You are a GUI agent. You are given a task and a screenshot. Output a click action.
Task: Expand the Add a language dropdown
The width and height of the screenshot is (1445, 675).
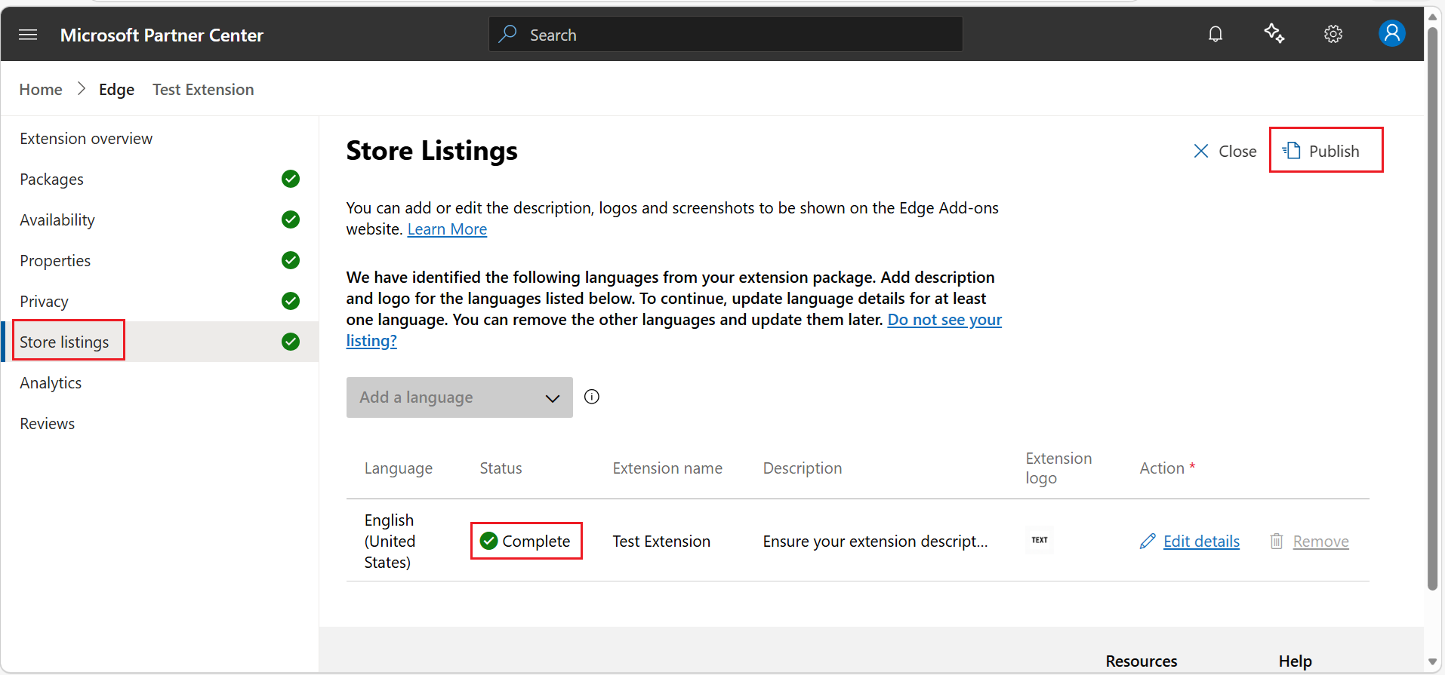[x=459, y=397]
